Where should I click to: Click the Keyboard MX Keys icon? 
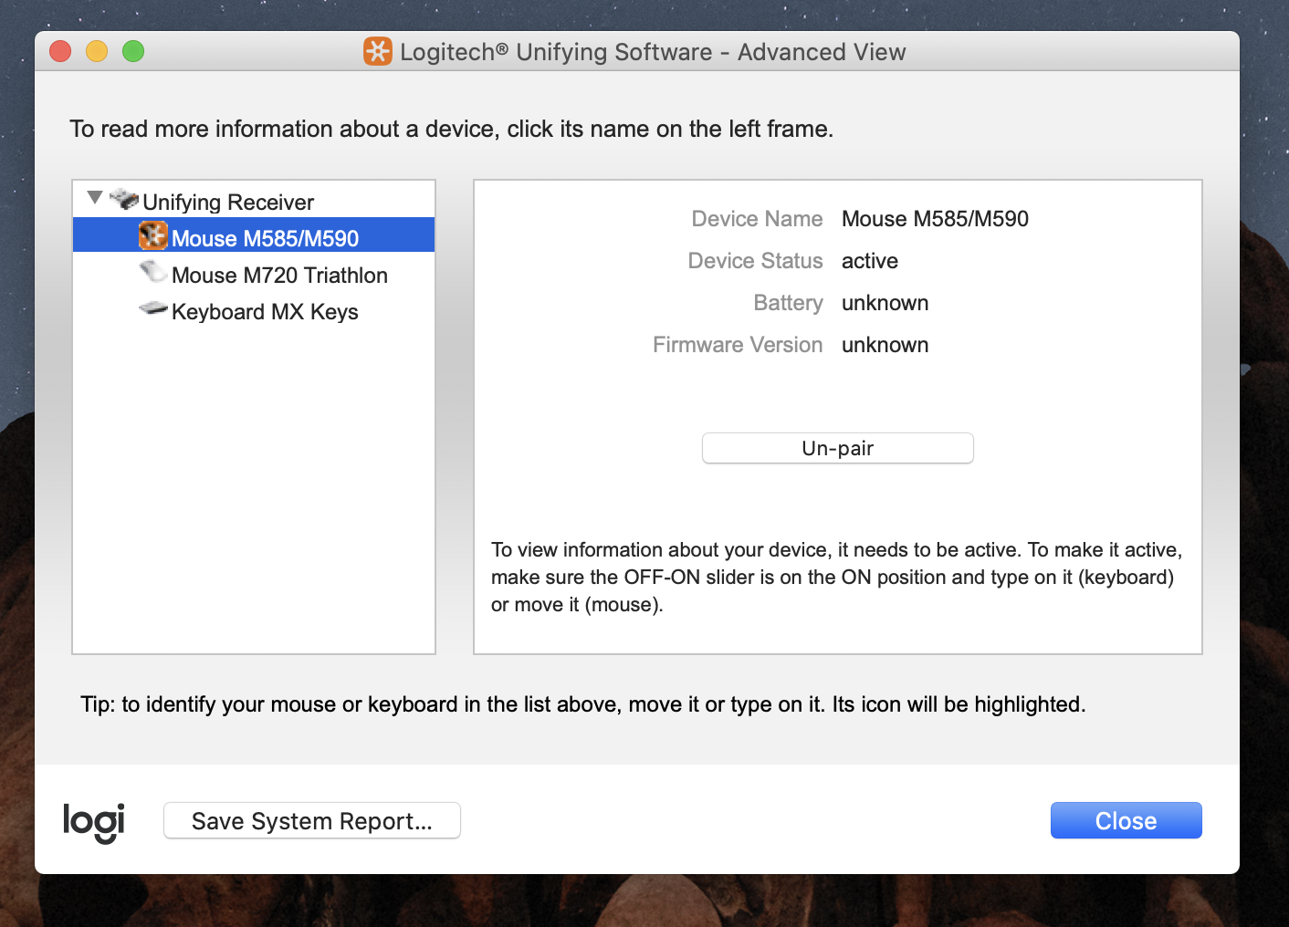tap(152, 308)
